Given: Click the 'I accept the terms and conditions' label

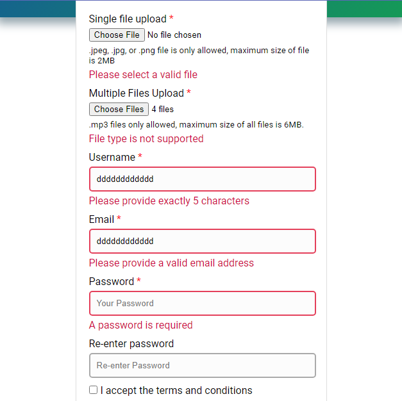Looking at the screenshot, I should pyautogui.click(x=176, y=390).
